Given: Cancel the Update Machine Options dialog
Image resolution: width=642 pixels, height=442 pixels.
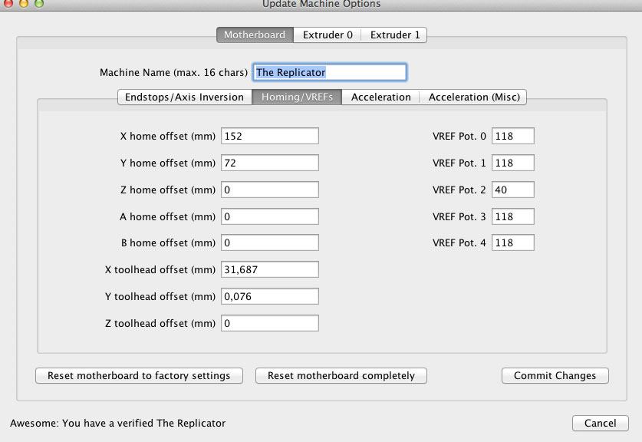Looking at the screenshot, I should point(601,423).
